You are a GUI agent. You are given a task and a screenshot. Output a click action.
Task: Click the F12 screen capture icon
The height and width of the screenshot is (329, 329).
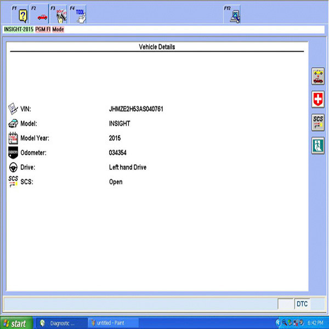click(234, 14)
